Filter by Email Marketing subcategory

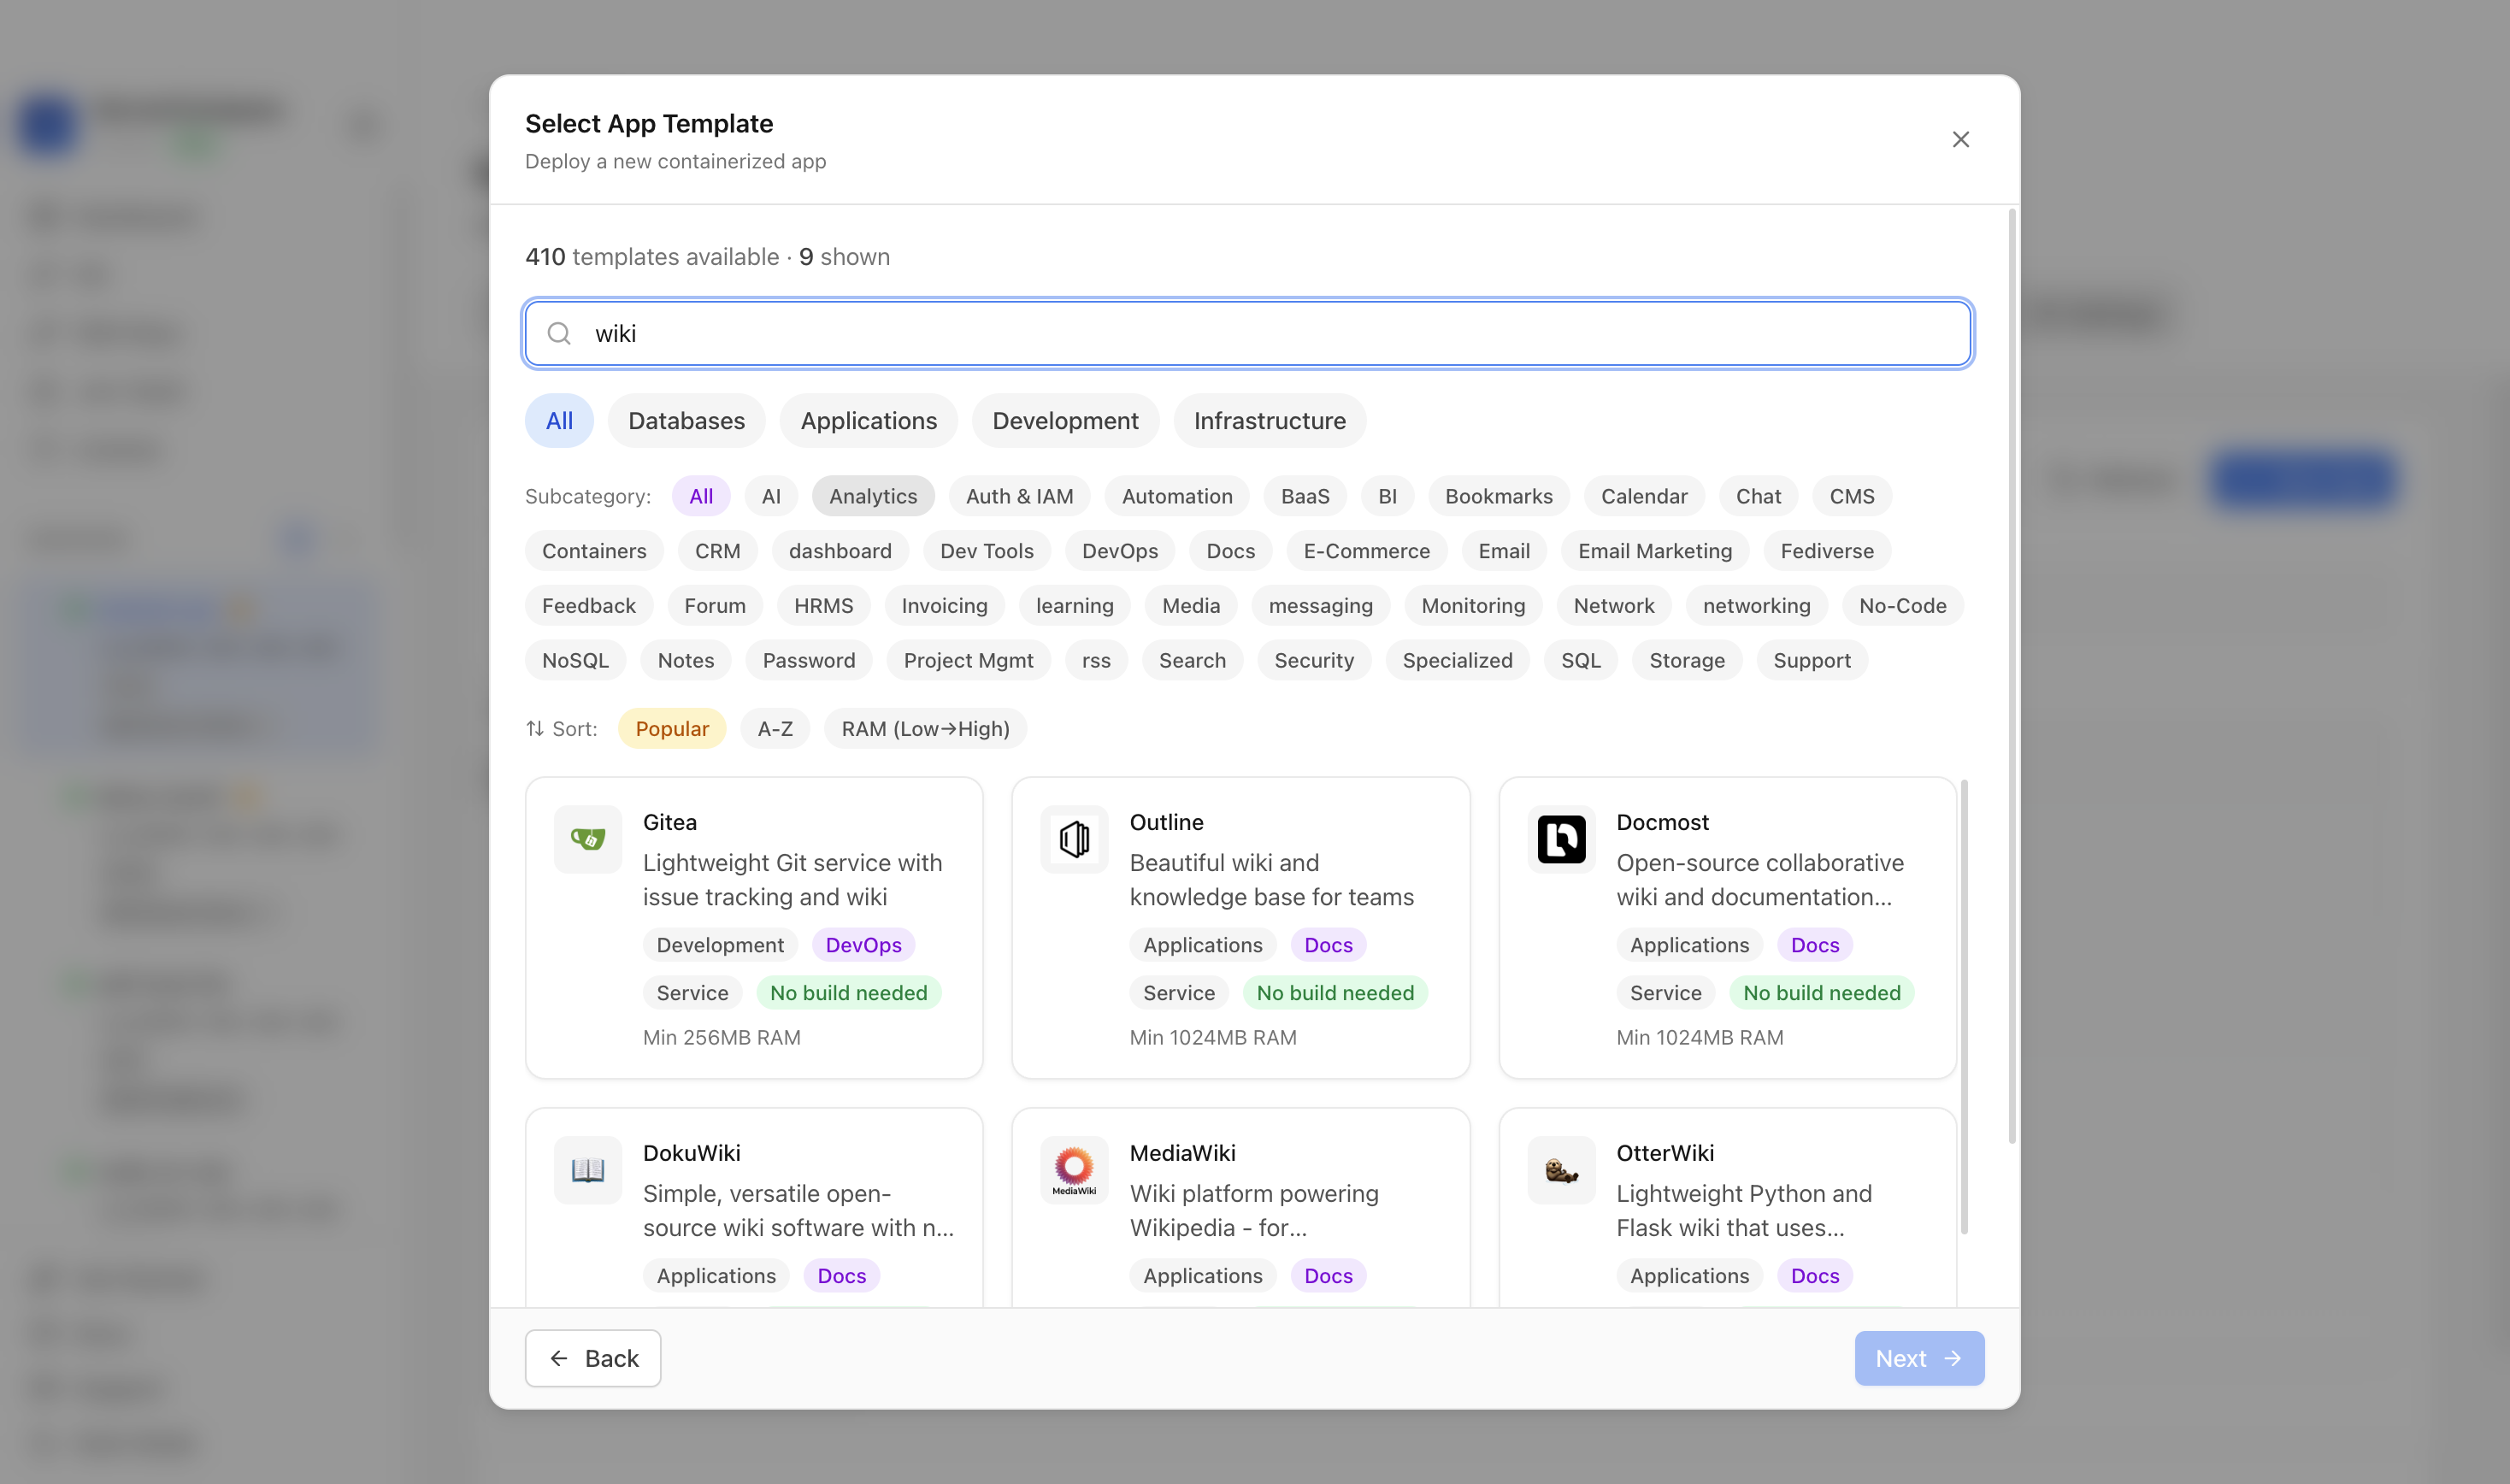tap(1654, 551)
